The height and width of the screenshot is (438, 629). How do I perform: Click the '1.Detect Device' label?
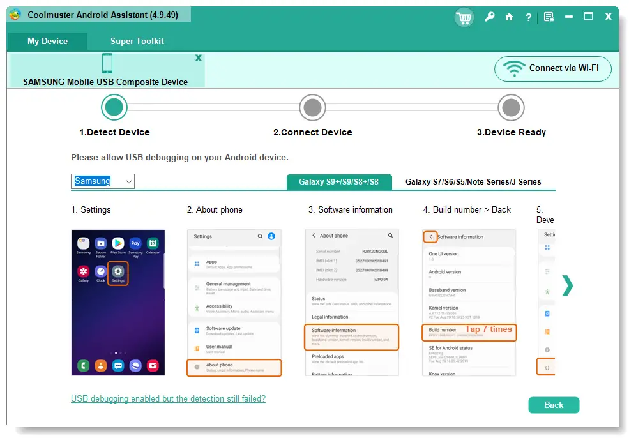coord(114,132)
